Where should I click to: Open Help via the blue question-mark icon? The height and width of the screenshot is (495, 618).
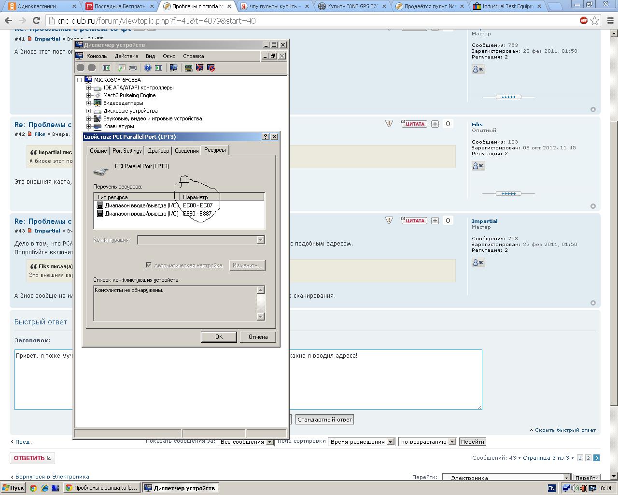tap(148, 68)
